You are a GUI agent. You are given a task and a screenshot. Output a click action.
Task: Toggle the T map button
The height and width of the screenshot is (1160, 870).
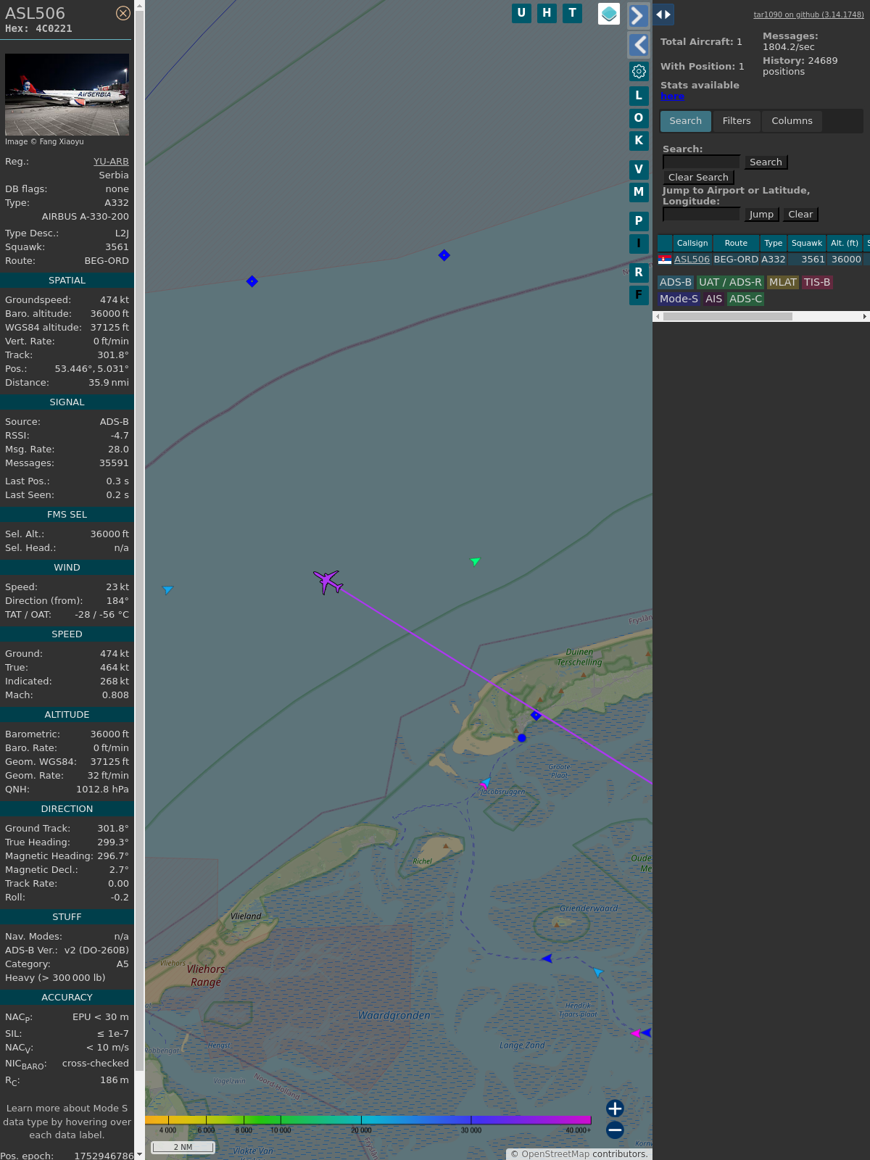pos(572,13)
